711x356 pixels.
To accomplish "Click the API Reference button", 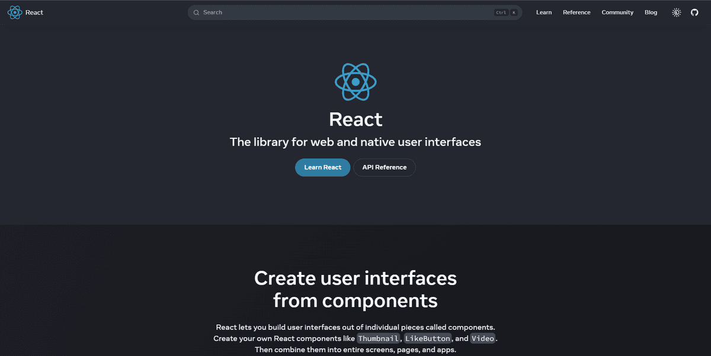I will point(385,167).
